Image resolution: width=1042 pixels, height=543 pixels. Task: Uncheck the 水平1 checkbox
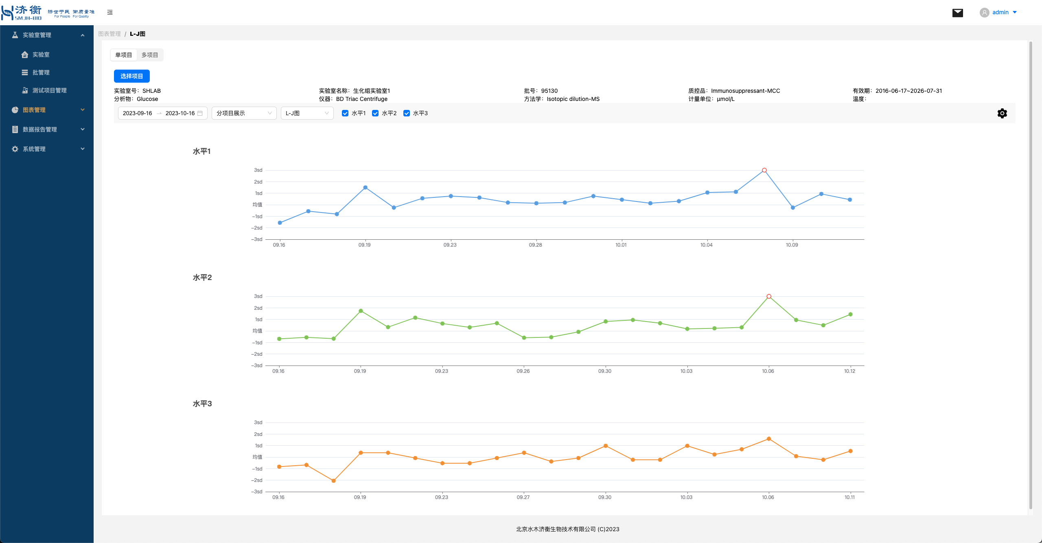pos(345,113)
